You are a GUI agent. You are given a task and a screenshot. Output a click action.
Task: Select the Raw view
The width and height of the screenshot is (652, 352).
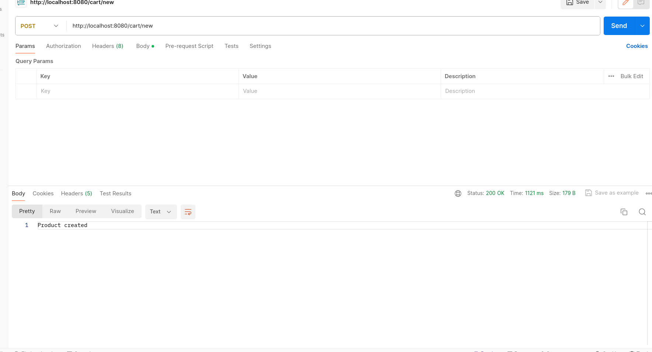(55, 211)
